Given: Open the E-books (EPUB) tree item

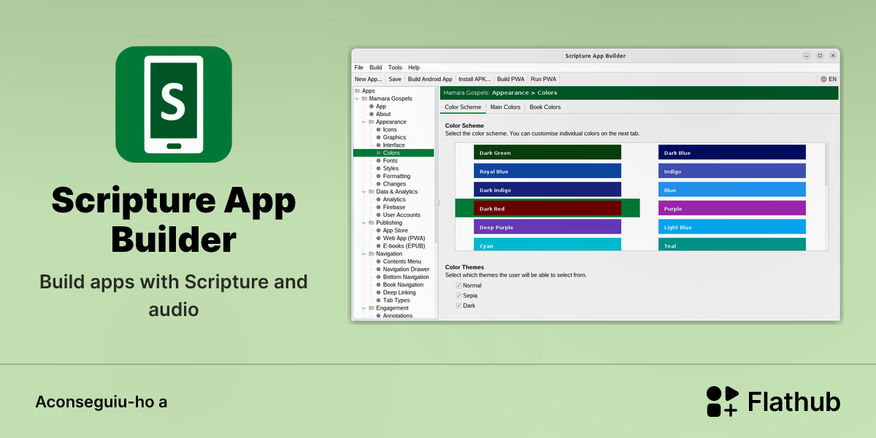Looking at the screenshot, I should [405, 246].
